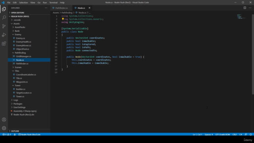
Task: Open the View menu
Action: [x=33, y=3]
